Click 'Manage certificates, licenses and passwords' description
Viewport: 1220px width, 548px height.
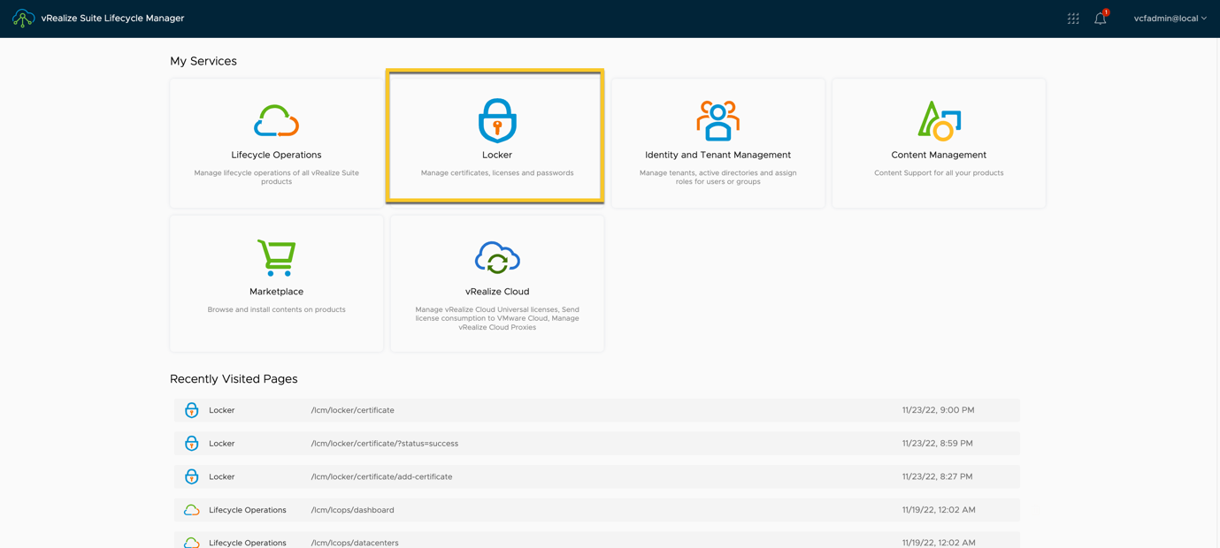[497, 173]
